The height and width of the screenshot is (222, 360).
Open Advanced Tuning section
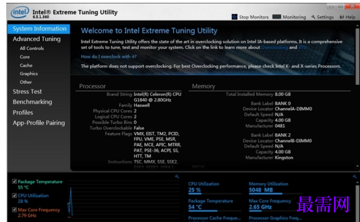click(37, 39)
